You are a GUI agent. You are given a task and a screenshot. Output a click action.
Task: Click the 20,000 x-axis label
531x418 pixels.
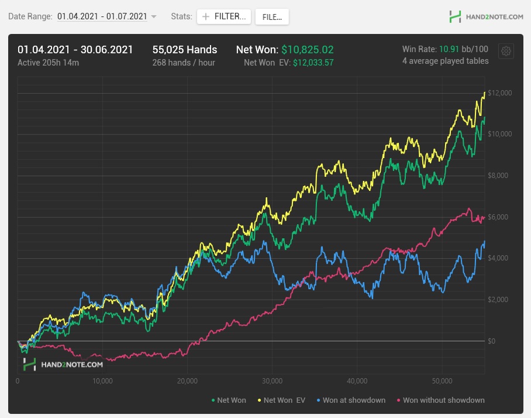[x=187, y=381]
